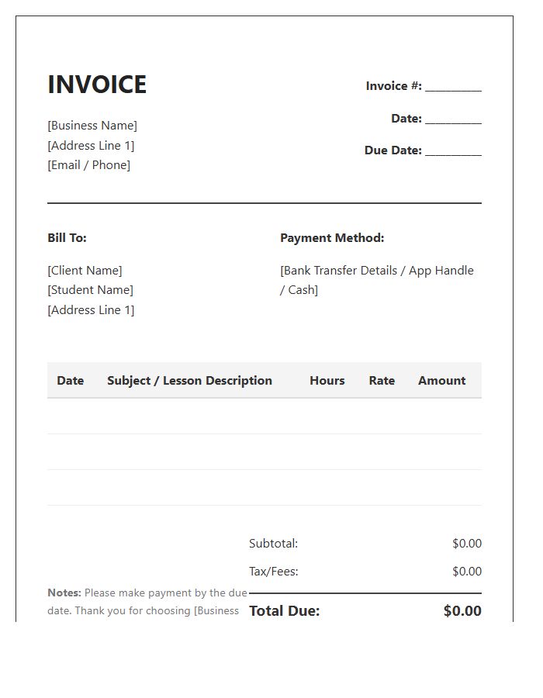Click the Due Date blank field
Screen dimensions: 543x698
pos(453,150)
